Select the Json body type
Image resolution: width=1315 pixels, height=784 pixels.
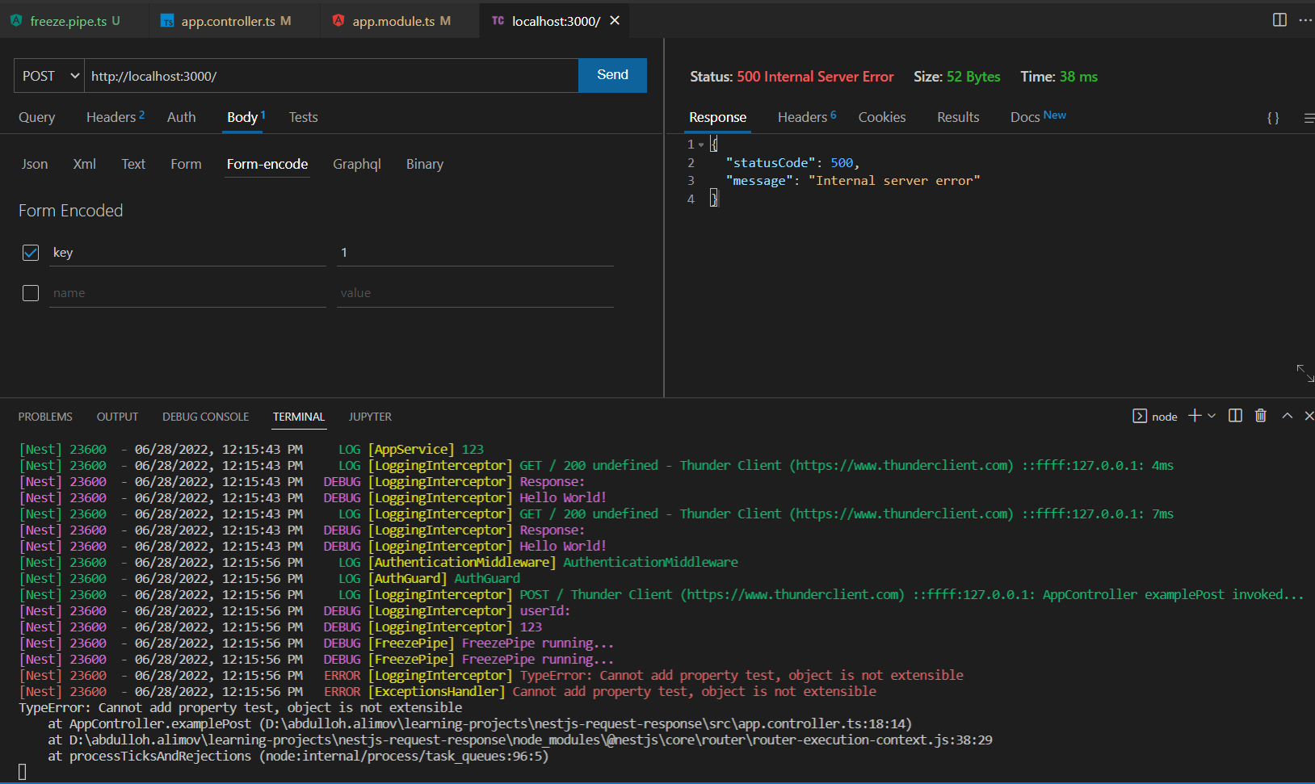(x=35, y=164)
